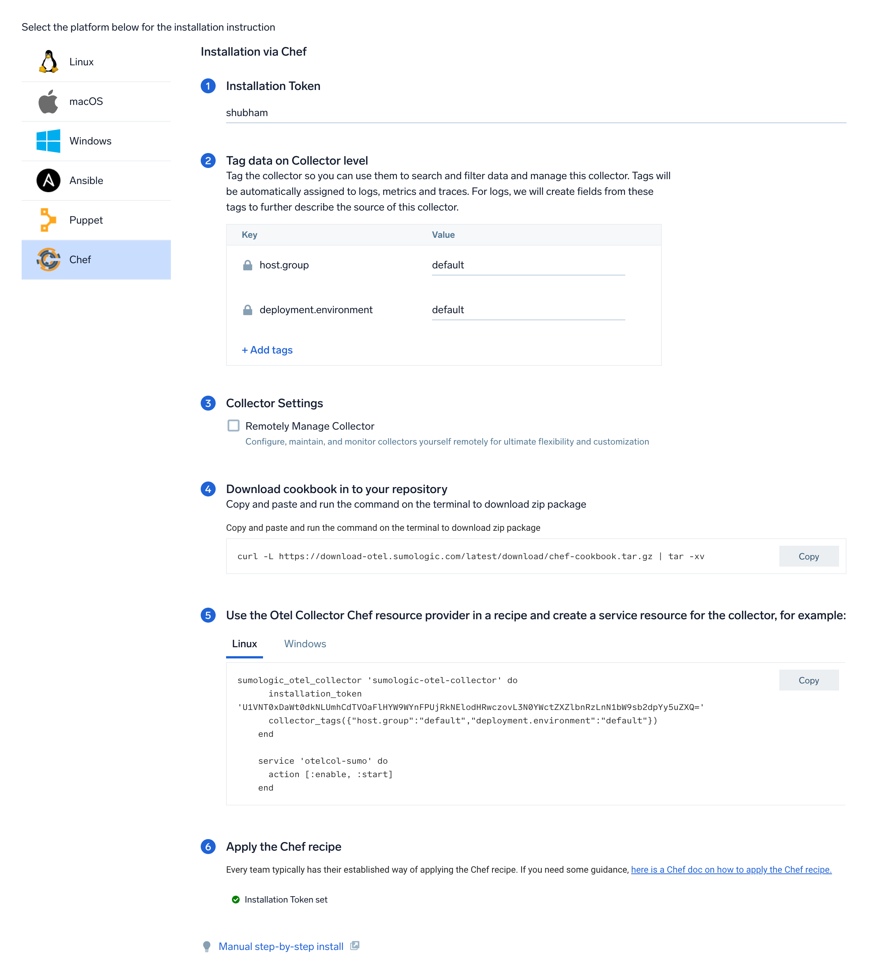Click the Linux penguin icon
The width and height of the screenshot is (873, 966).
[48, 62]
